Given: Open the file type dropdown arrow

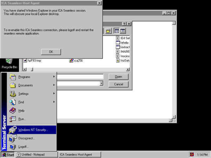Looking at the screenshot, I should point(101,84).
